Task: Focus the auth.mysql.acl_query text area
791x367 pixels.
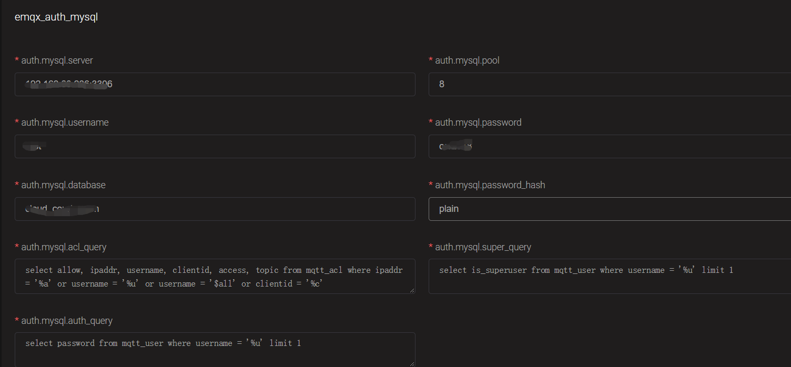Action: (215, 276)
